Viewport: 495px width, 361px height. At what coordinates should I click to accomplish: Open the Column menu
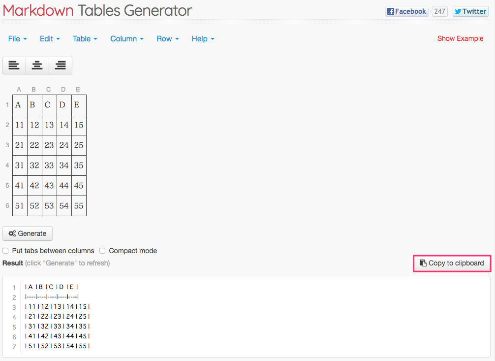[x=127, y=39]
